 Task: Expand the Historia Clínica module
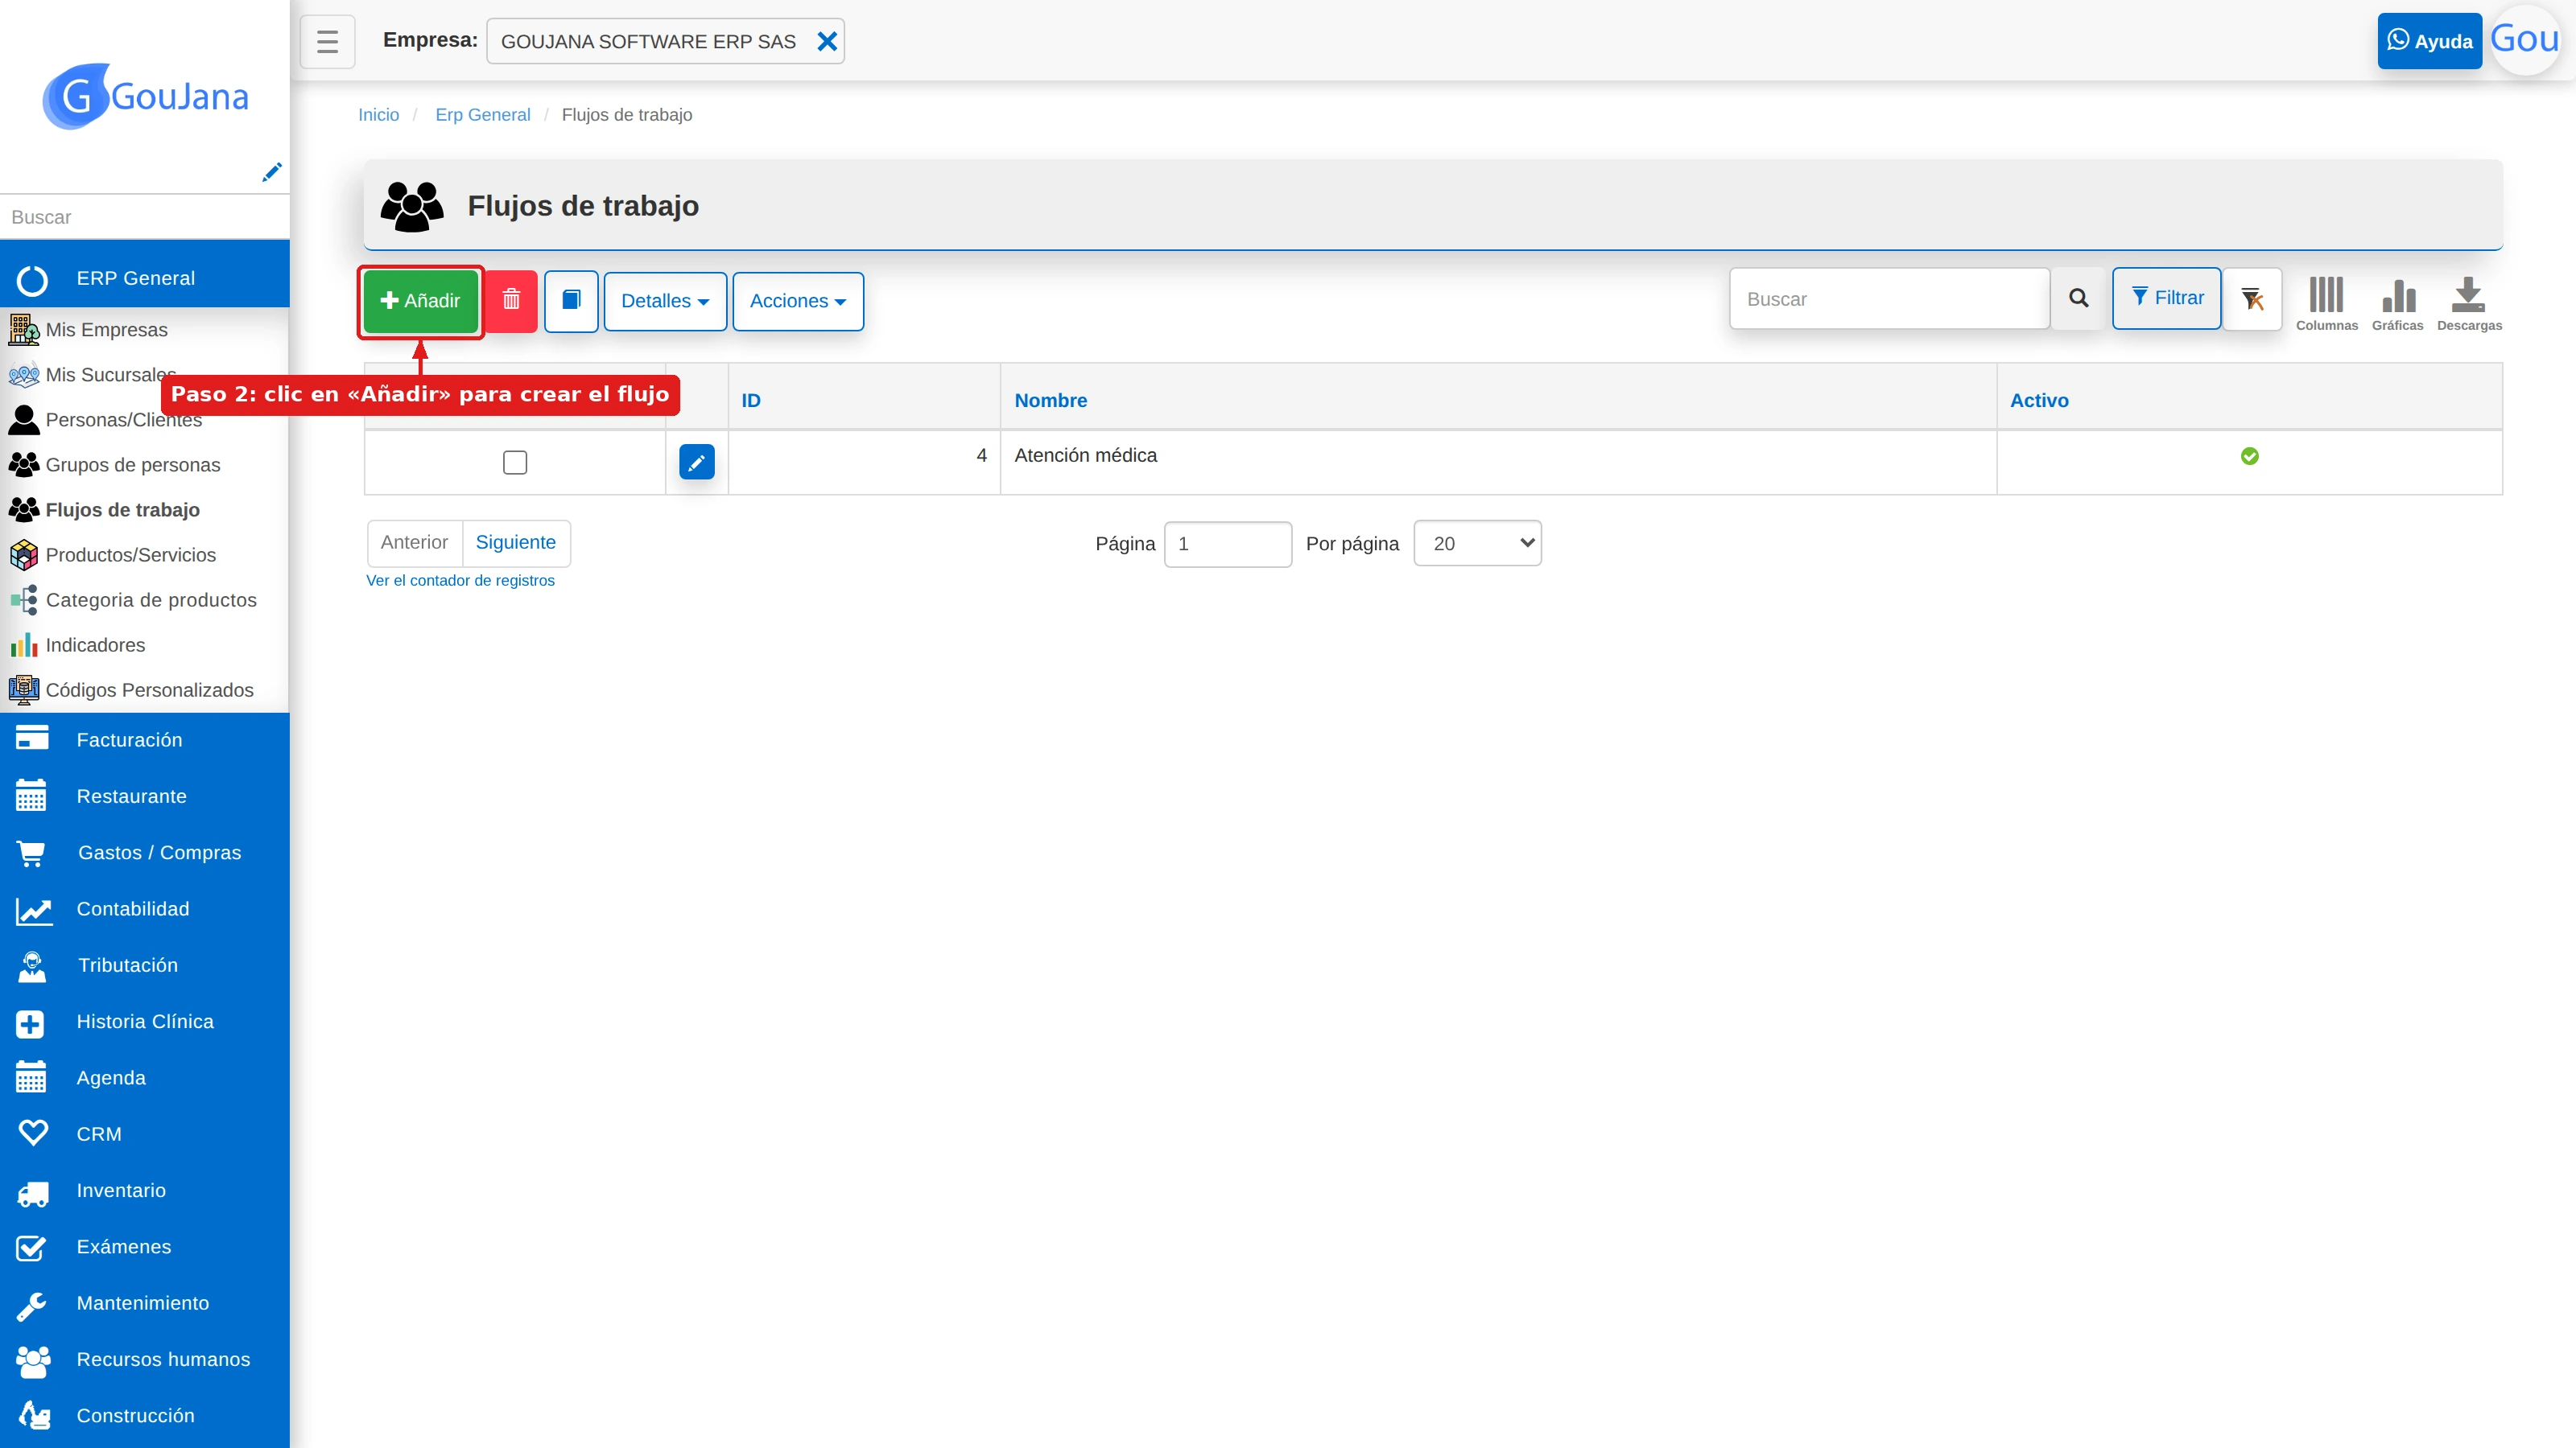coord(145,1020)
